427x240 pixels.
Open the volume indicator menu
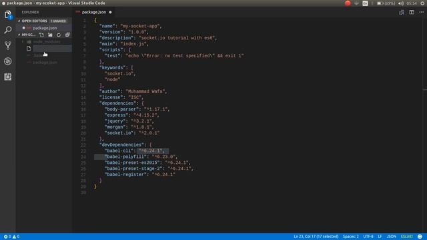click(401, 3)
